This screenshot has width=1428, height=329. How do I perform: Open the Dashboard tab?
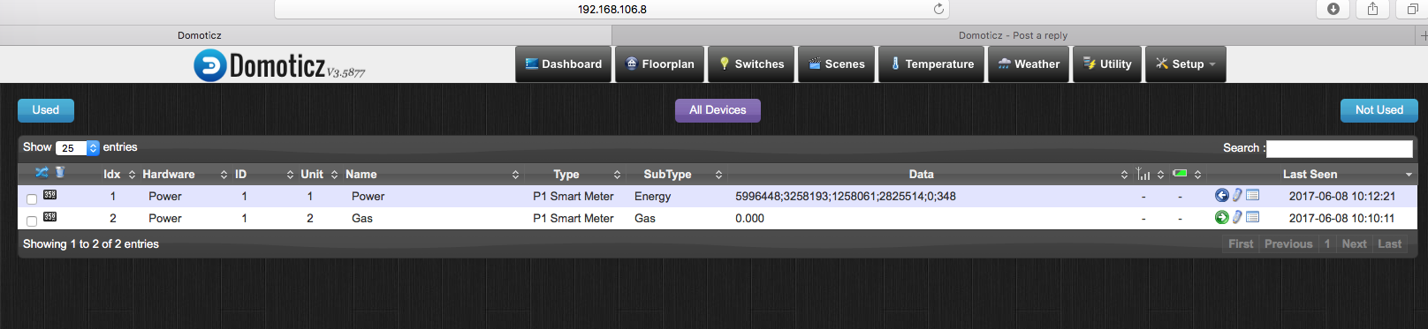pyautogui.click(x=563, y=64)
